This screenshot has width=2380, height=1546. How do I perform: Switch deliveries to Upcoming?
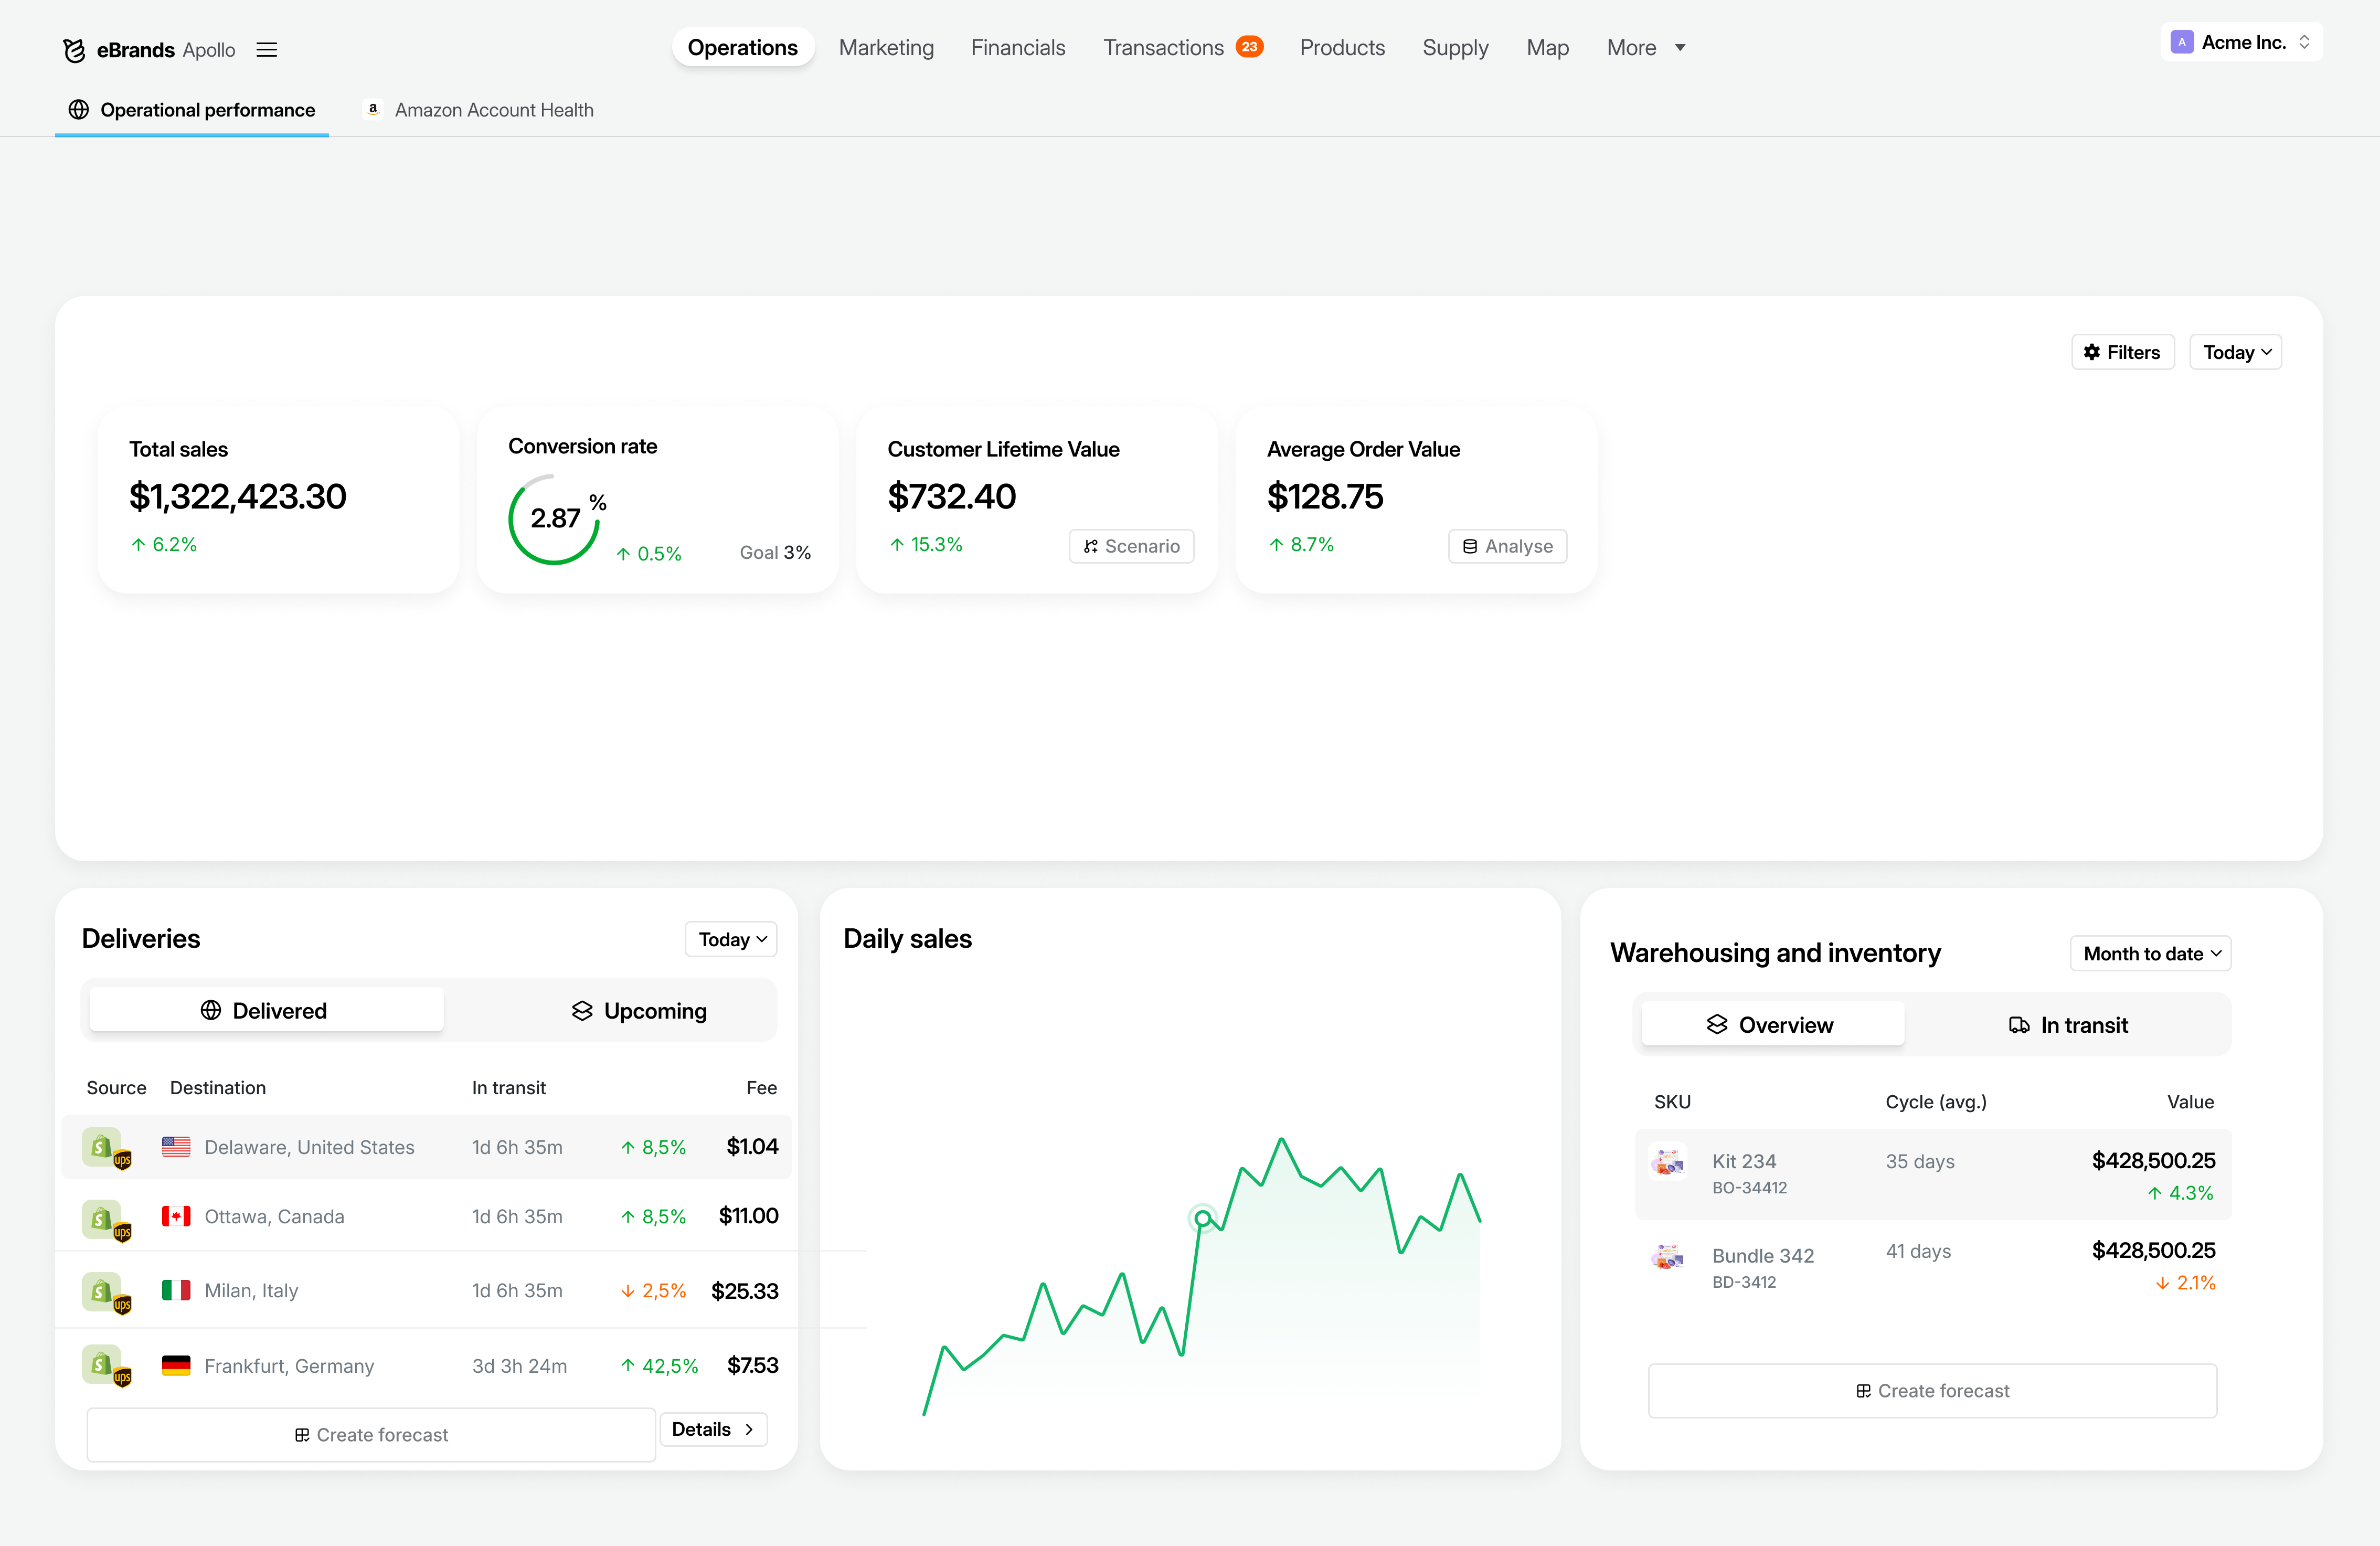click(639, 1010)
